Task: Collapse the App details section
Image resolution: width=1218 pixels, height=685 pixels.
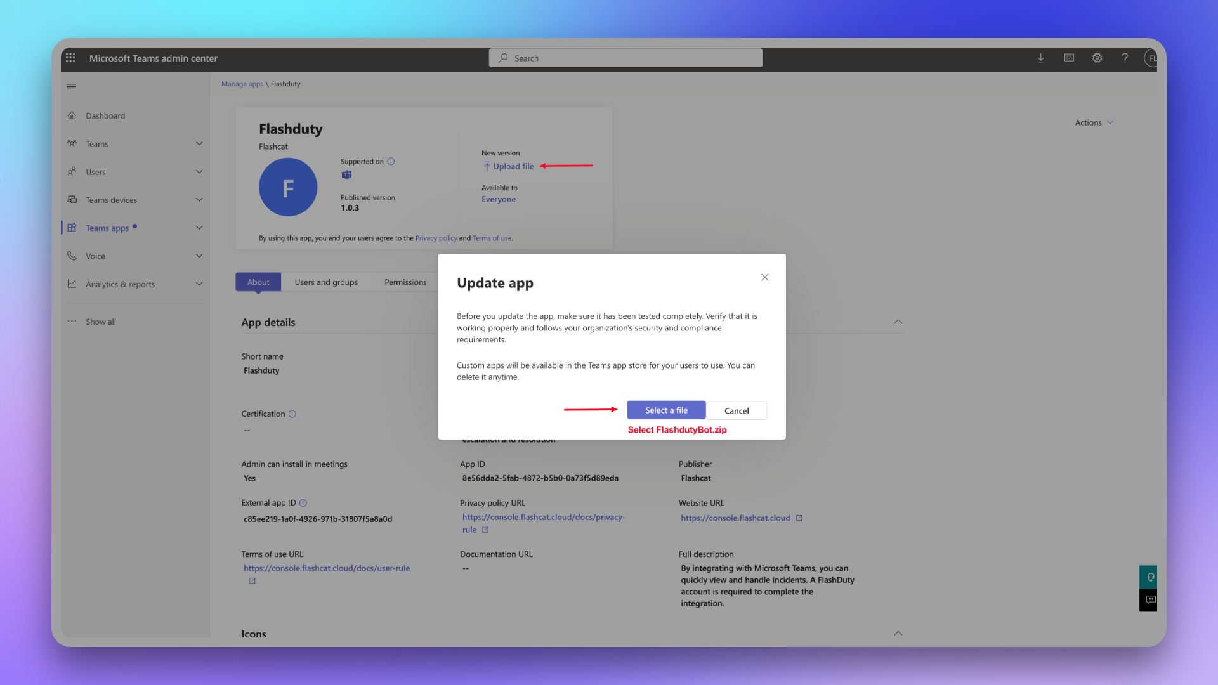Action: [x=898, y=322]
